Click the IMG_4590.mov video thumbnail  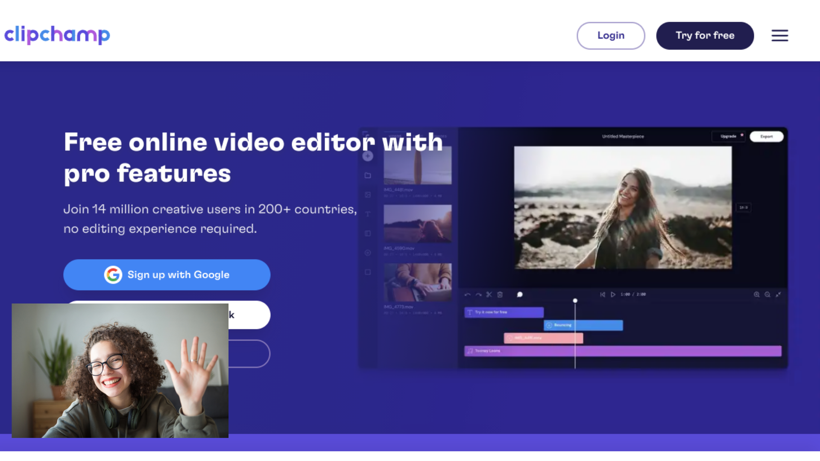click(x=417, y=224)
